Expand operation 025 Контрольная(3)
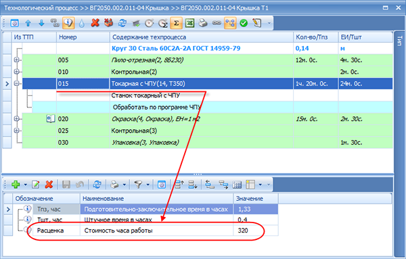The image size is (406, 259). click(16, 131)
